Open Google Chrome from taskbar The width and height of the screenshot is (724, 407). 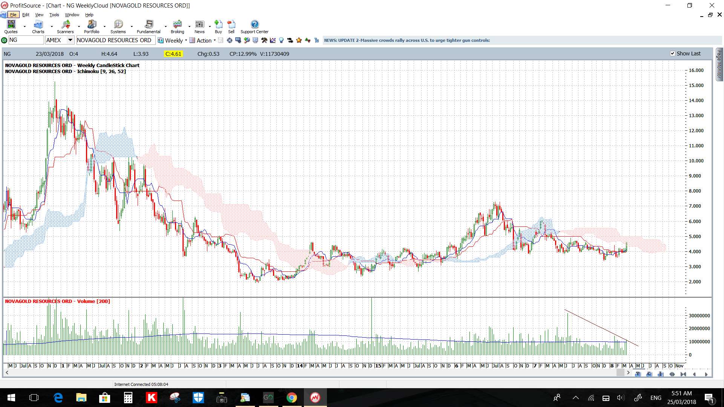(291, 398)
